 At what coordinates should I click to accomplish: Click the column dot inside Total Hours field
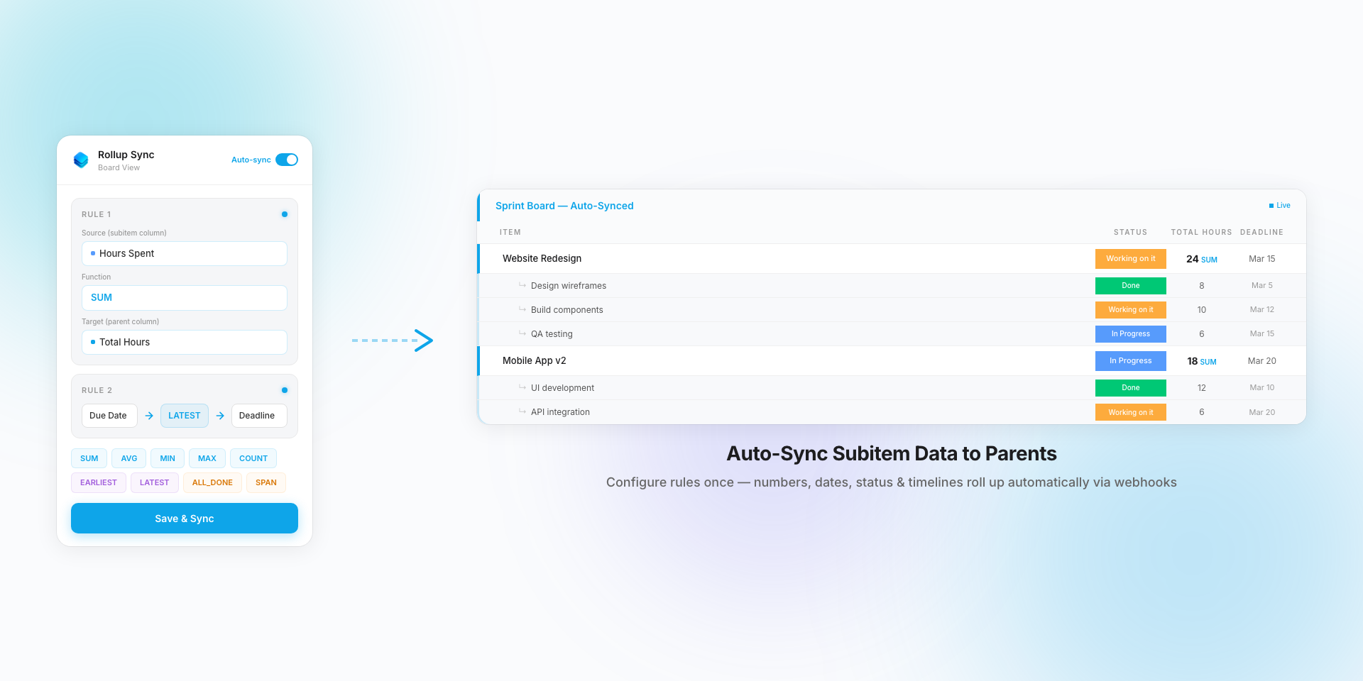[x=93, y=342]
